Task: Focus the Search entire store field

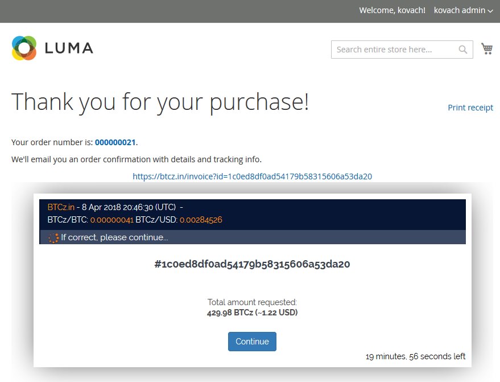Action: click(402, 50)
